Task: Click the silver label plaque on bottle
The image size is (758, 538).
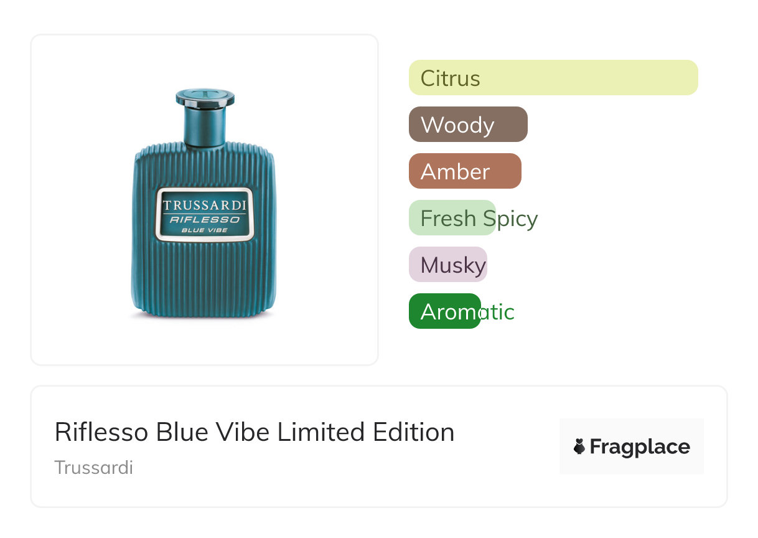Action: tap(205, 213)
